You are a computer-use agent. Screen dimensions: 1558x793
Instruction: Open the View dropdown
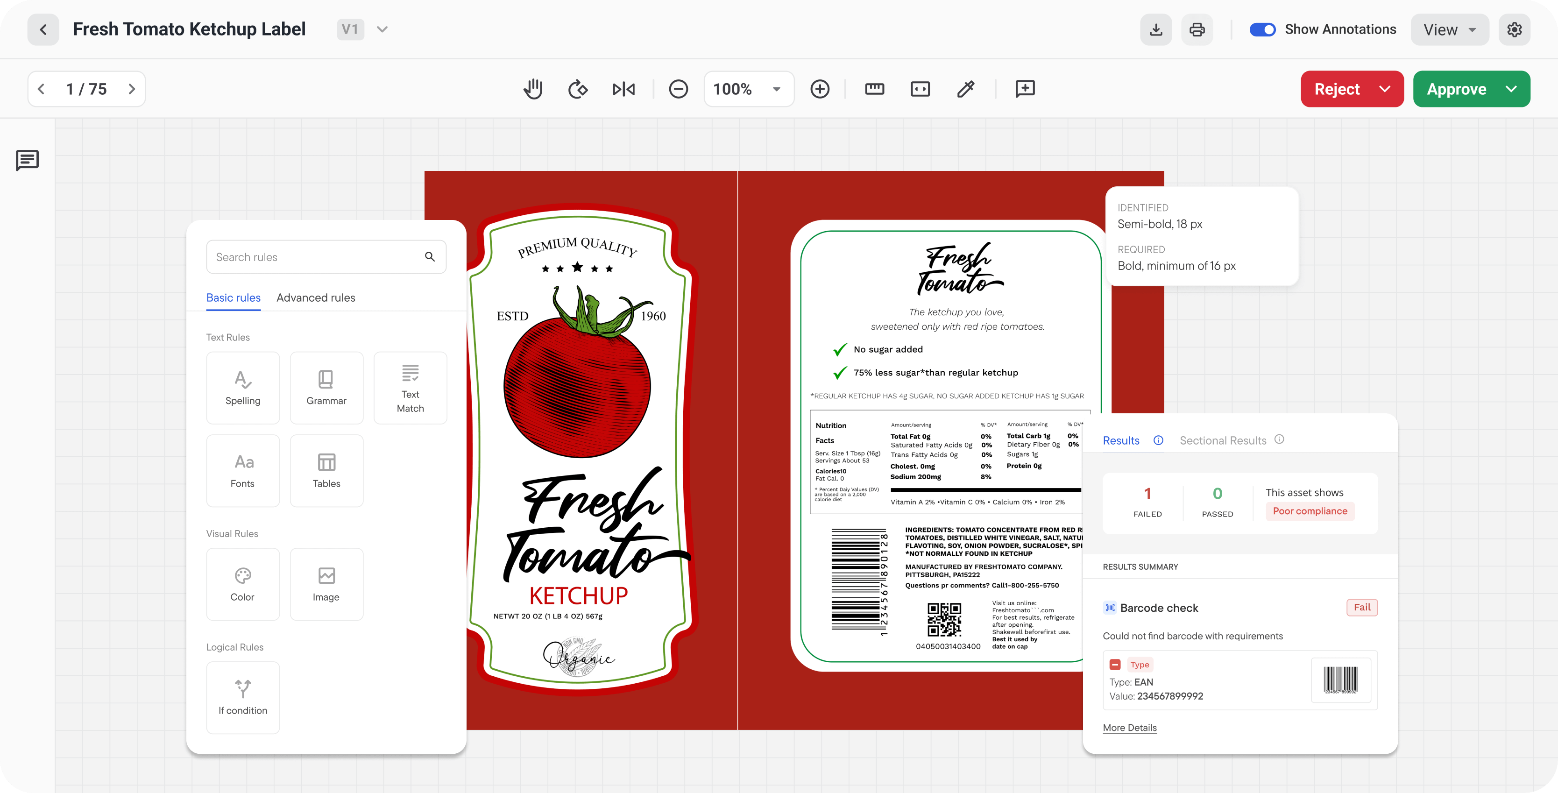[1450, 29]
